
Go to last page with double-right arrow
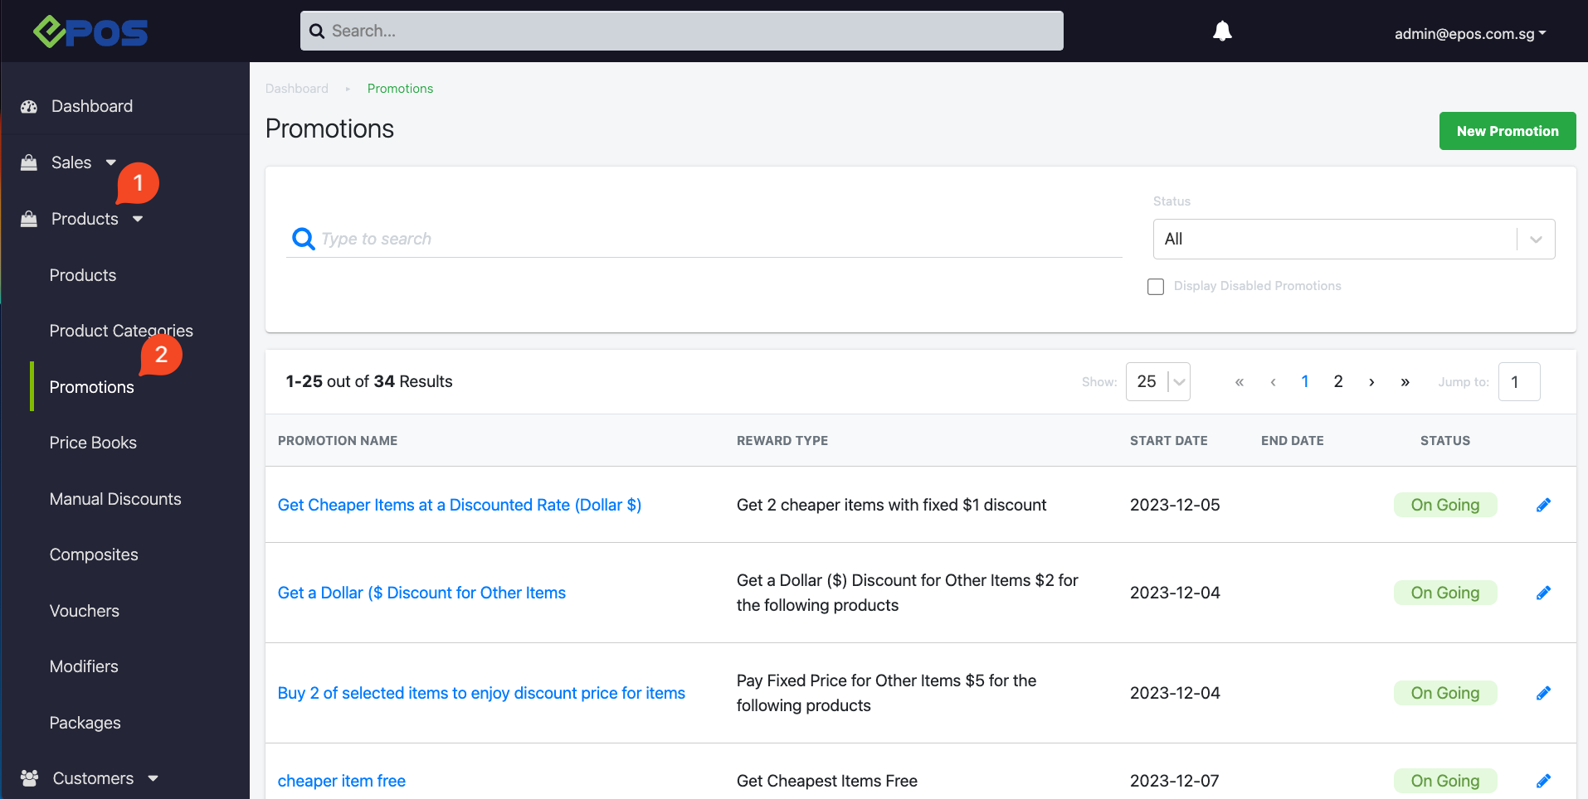(x=1405, y=382)
